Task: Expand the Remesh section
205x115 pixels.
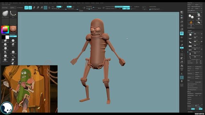Action: 189,99
